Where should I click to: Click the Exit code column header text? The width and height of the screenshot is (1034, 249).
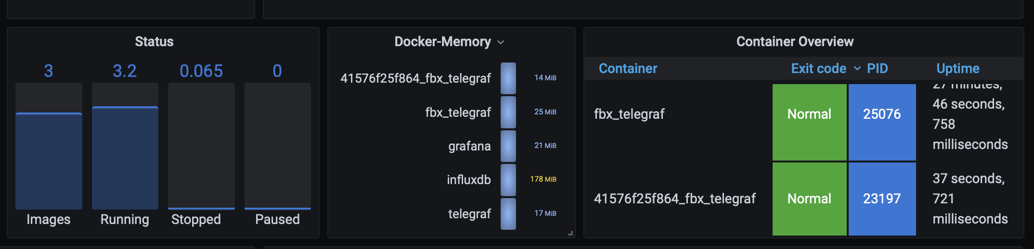(x=818, y=69)
